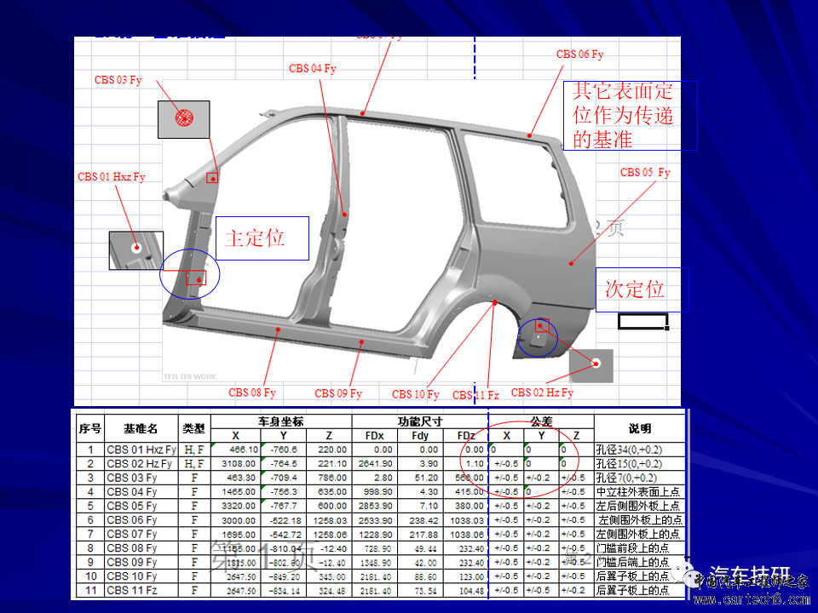This screenshot has height=613, width=818.
Task: Open the hatched circle detail thumbnail for CBS 03
Action: 184,119
